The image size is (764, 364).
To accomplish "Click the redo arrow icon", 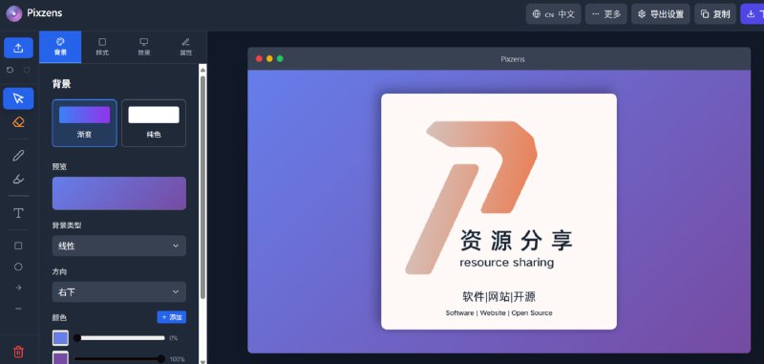I will pos(27,70).
